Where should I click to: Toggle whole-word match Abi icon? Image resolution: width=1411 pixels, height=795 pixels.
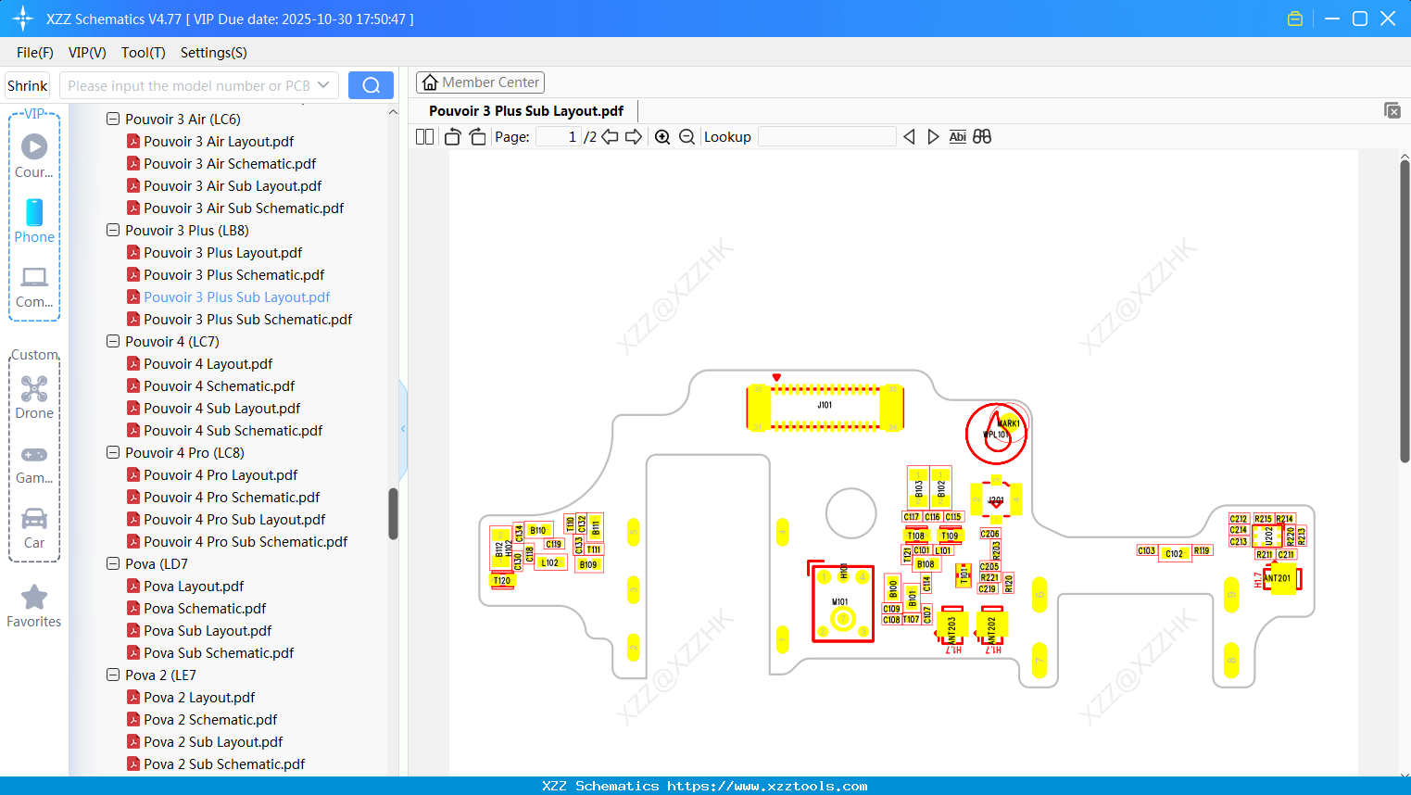point(958,137)
